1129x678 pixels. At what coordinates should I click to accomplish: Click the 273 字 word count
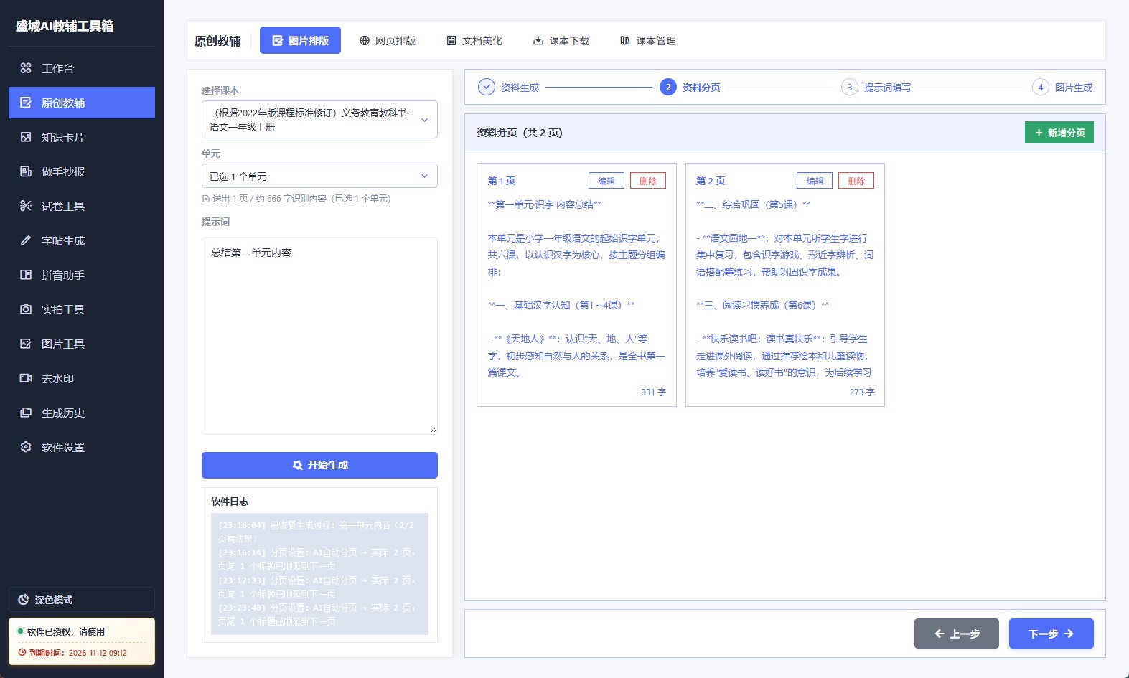[x=862, y=392]
